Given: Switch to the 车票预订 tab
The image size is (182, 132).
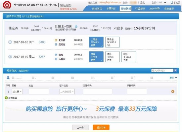Looking at the screenshot, I should (111, 9).
